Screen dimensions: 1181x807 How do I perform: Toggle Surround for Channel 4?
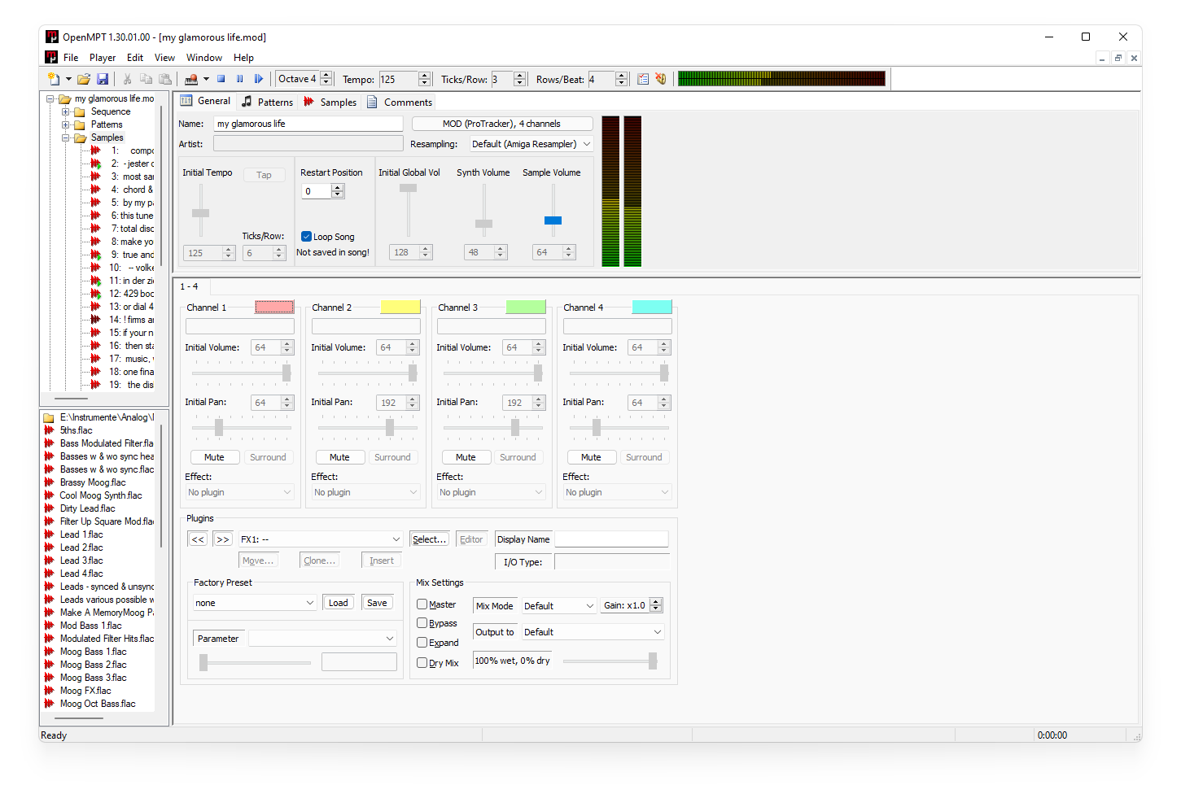644,457
